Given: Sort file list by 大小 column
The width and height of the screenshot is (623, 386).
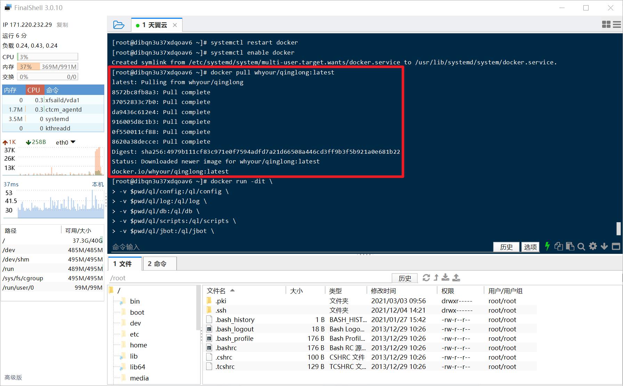Looking at the screenshot, I should 305,290.
